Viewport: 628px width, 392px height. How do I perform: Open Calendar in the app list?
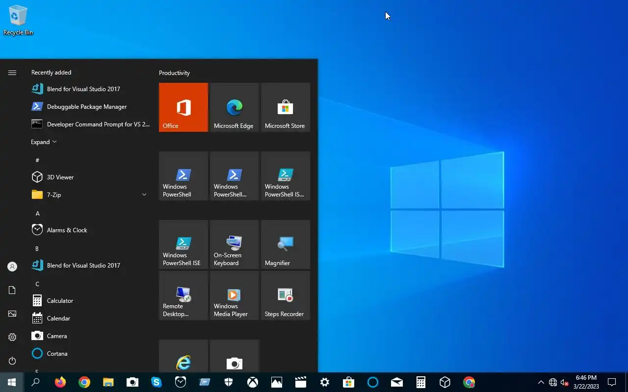pos(89,318)
